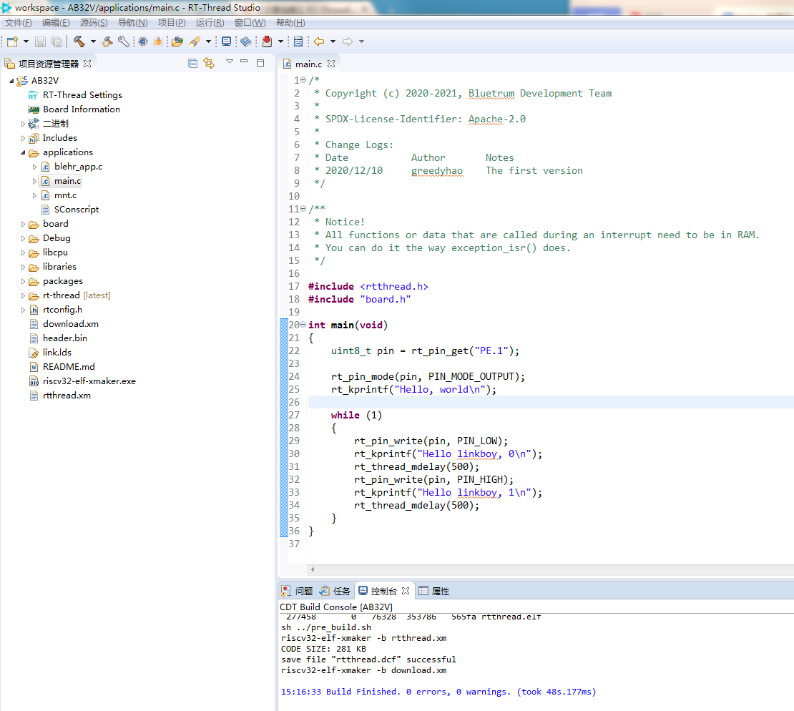This screenshot has height=711, width=794.
Task: Click the yellow Back navigation arrow
Action: 319,41
